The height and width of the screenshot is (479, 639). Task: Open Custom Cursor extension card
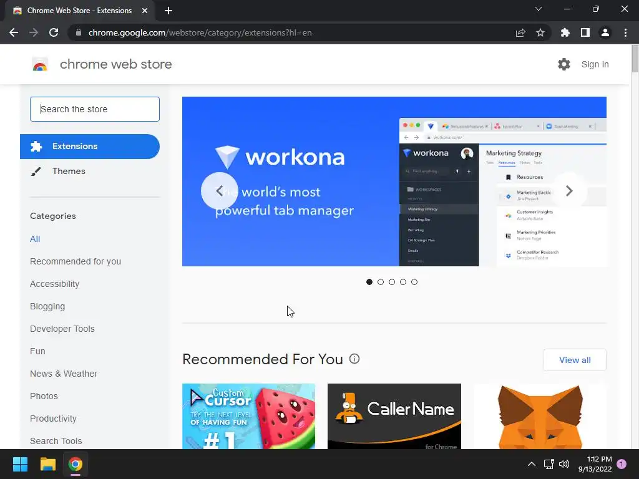[x=248, y=416]
